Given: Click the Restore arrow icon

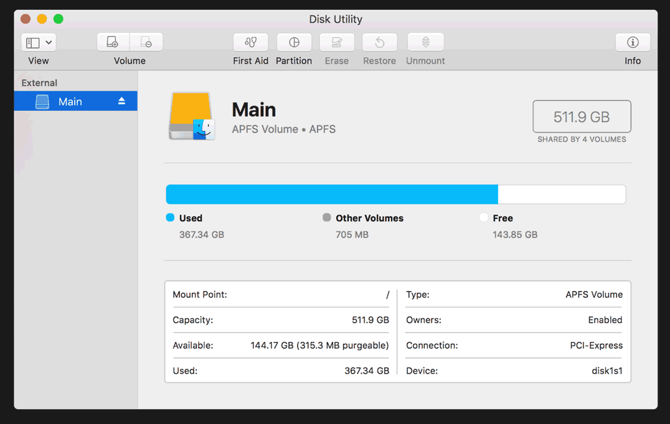Looking at the screenshot, I should pos(380,42).
